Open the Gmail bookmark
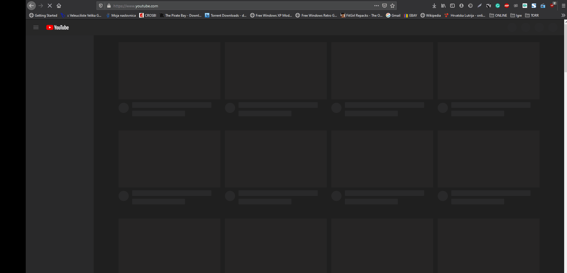 (x=393, y=16)
